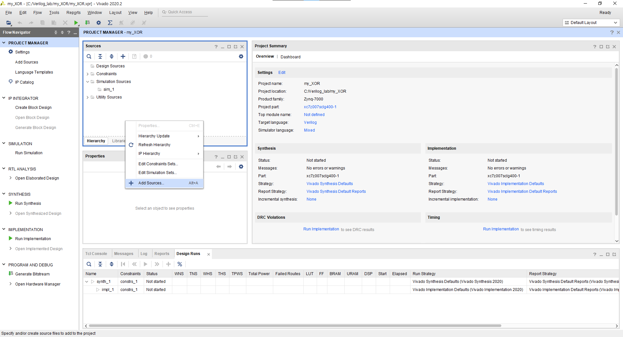Viewport: 623px width, 337px height.
Task: Collapse the IP INTEGRATOR section
Action: tap(4, 98)
